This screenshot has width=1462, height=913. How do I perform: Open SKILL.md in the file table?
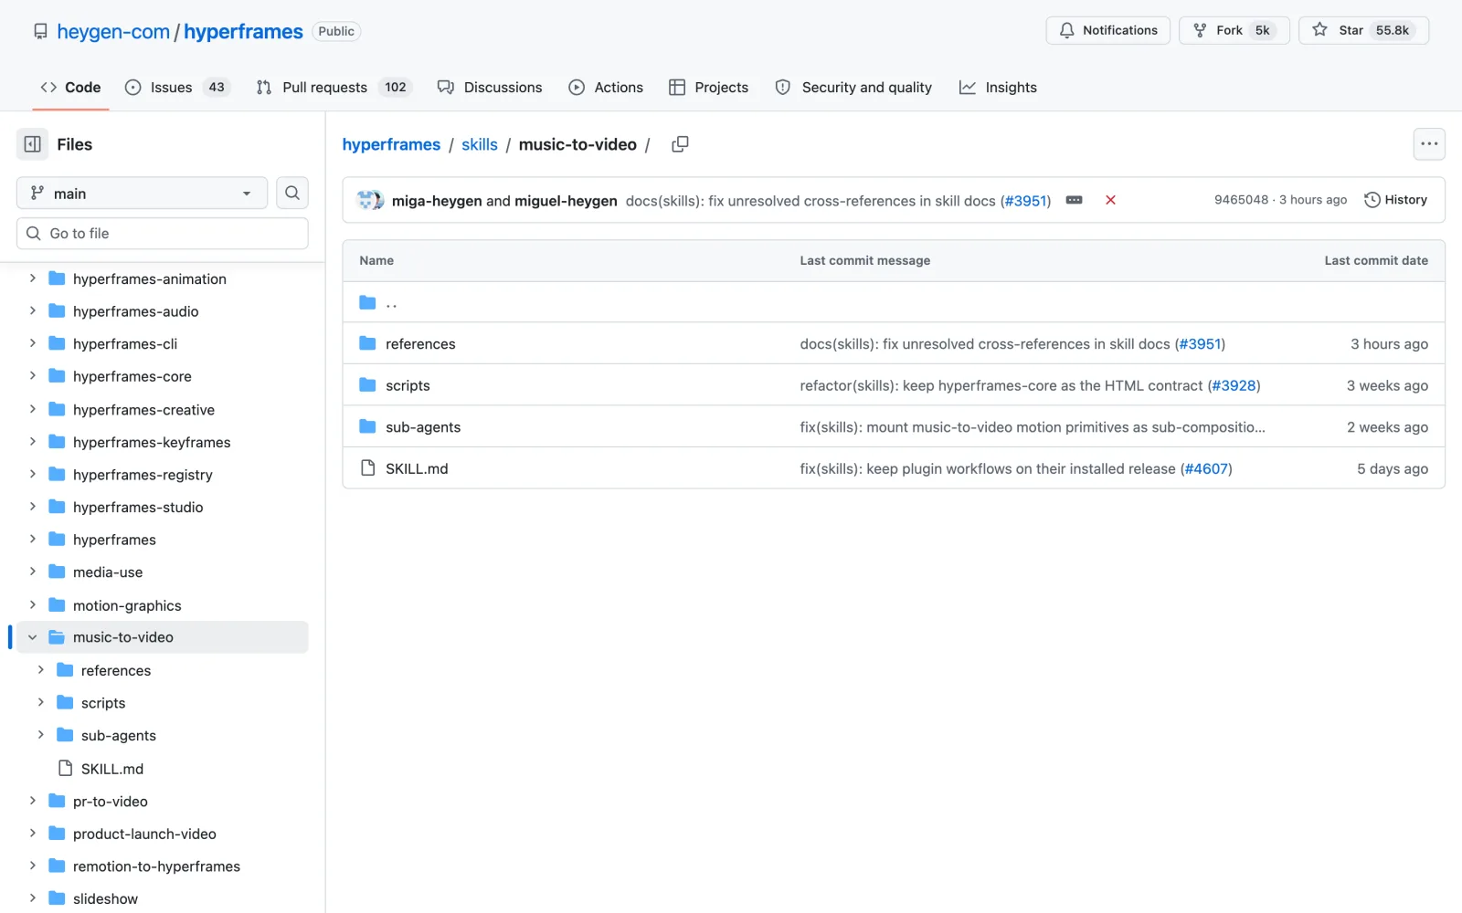pyautogui.click(x=417, y=468)
